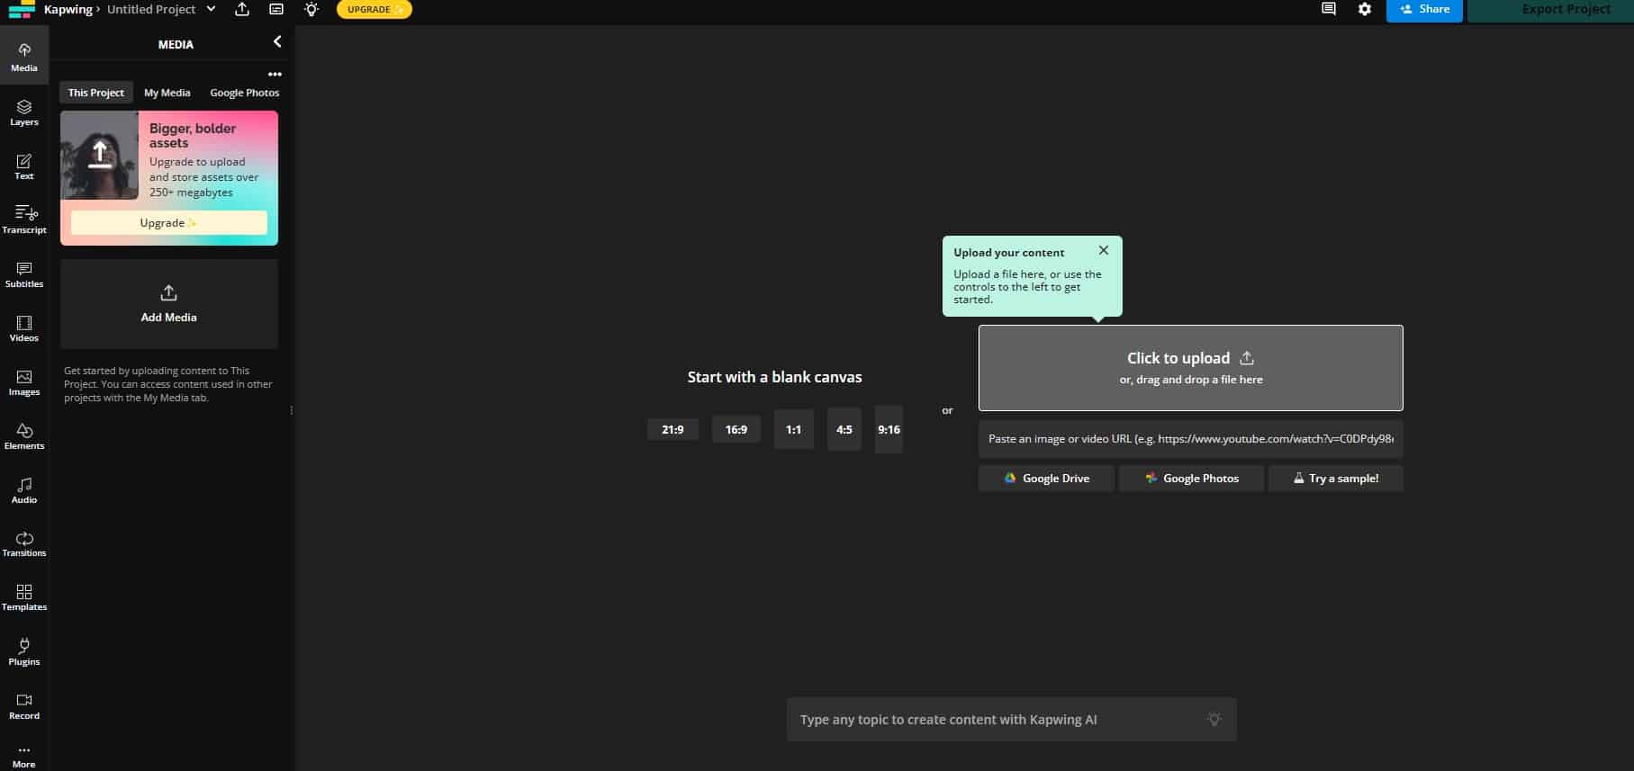Click the Share button
Screen dimensions: 1634x771
pos(1424,9)
